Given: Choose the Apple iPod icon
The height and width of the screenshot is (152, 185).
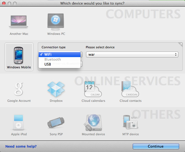Looking at the screenshot, I should [x=18, y=122].
